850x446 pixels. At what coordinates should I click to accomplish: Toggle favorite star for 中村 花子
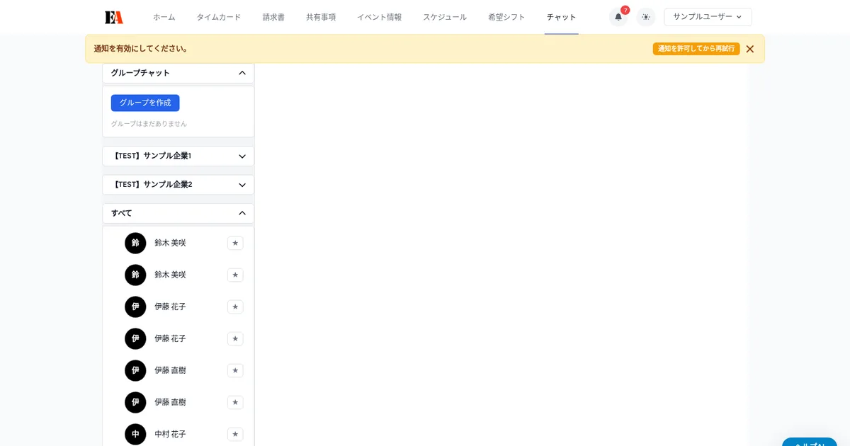[x=235, y=434]
